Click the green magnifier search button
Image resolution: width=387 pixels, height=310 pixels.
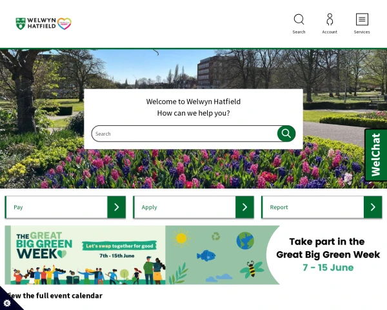286,134
